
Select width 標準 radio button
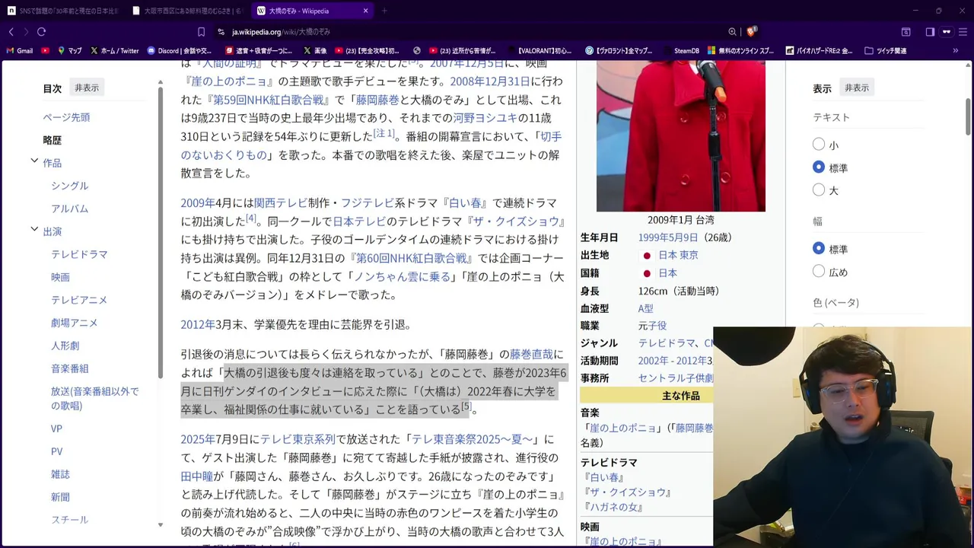coord(819,248)
